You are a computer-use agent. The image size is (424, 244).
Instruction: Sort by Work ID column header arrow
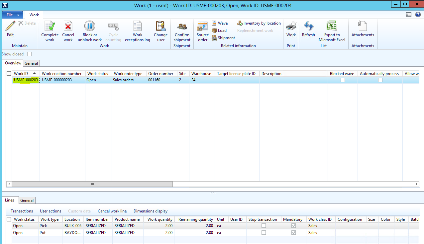(x=34, y=74)
